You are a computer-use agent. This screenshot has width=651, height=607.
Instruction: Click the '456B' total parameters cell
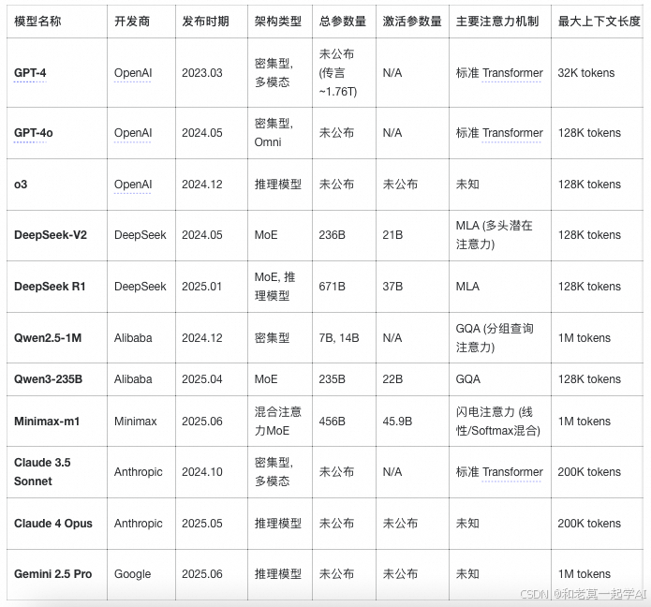344,422
